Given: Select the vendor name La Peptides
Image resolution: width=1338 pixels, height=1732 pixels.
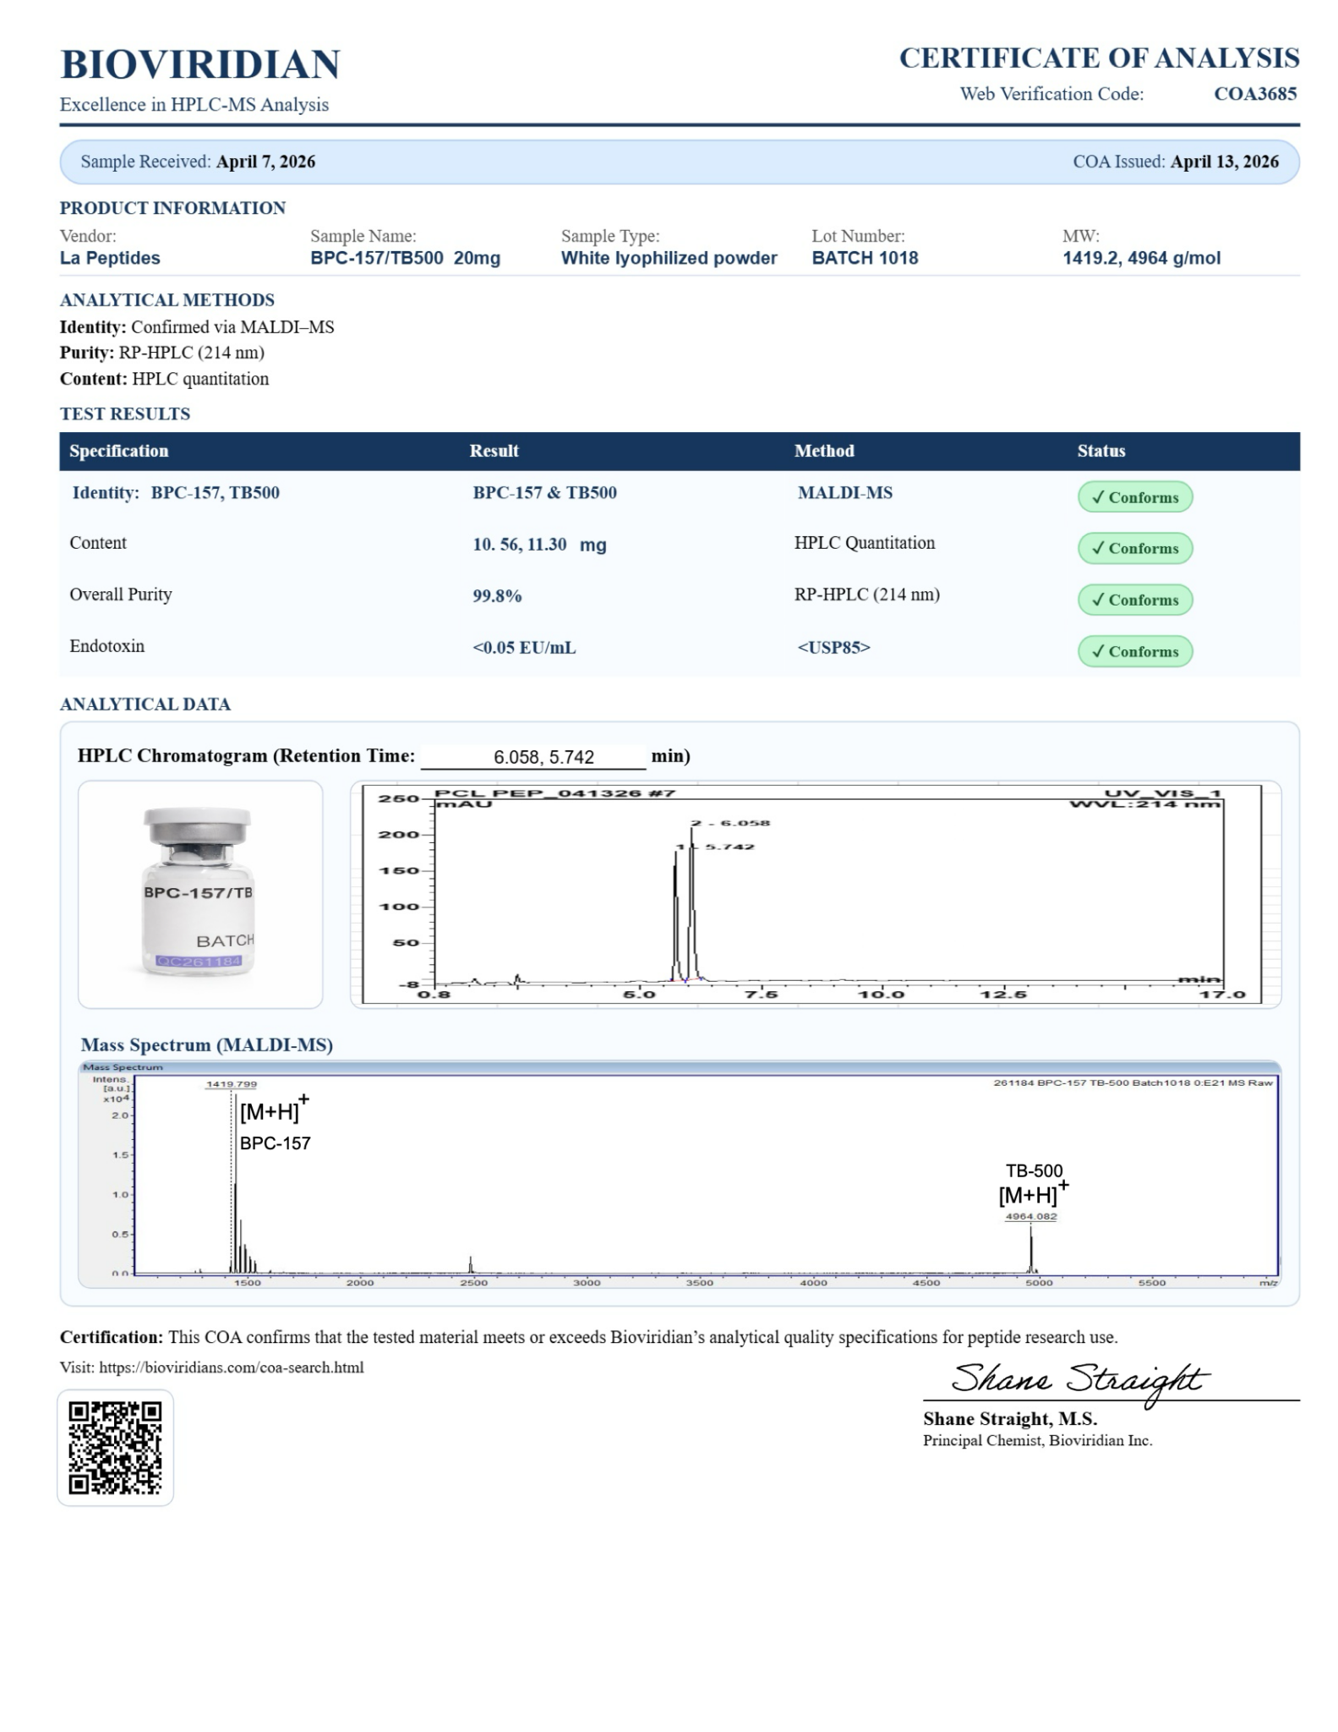Looking at the screenshot, I should (110, 258).
